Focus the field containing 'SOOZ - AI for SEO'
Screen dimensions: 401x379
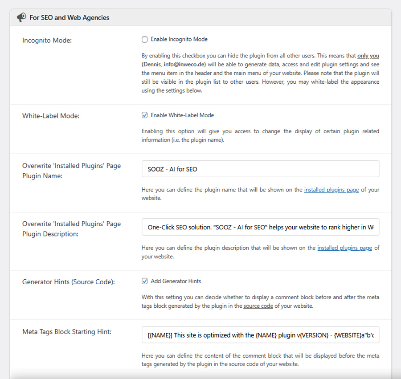[260, 169]
